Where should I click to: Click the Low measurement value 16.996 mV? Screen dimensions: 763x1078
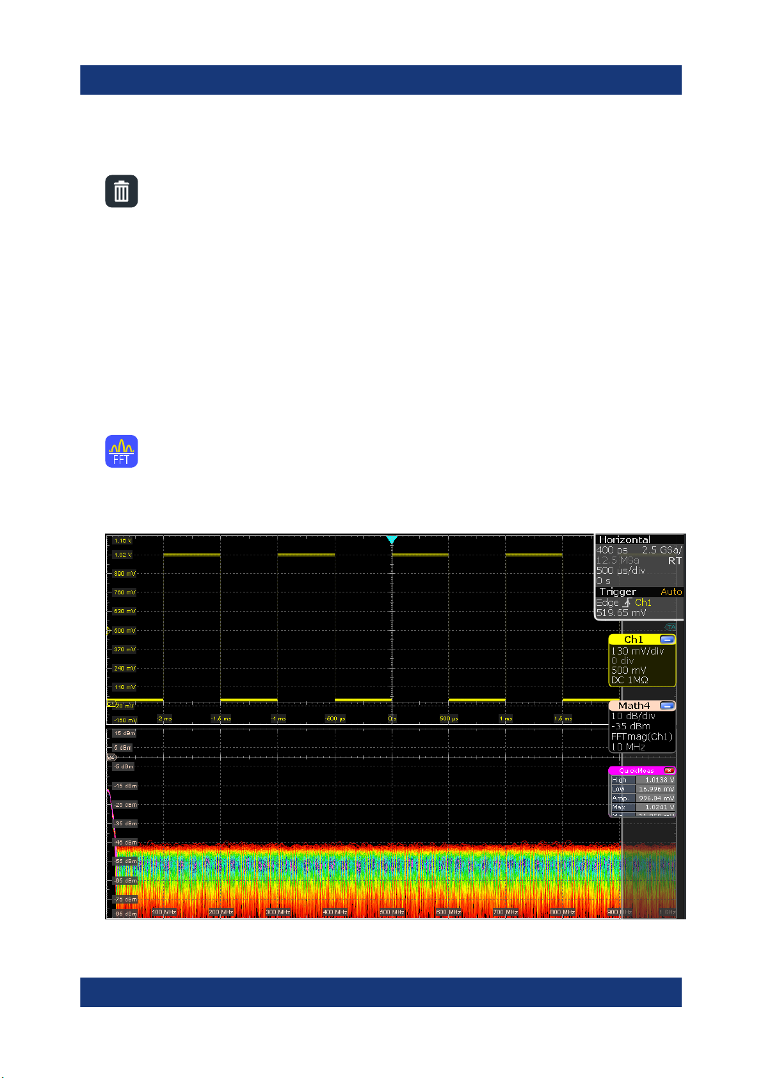pyautogui.click(x=655, y=789)
